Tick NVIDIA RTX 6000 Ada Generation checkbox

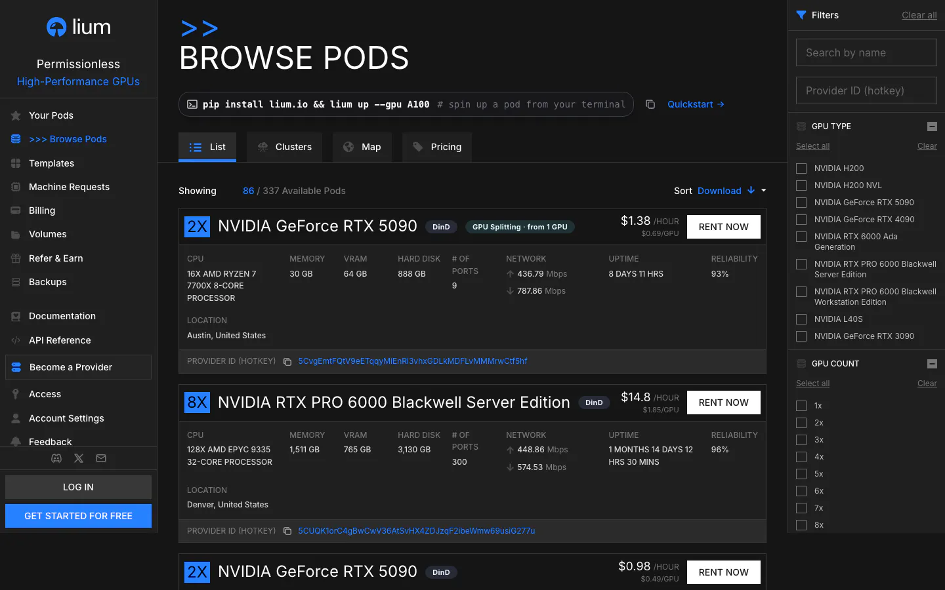(801, 237)
